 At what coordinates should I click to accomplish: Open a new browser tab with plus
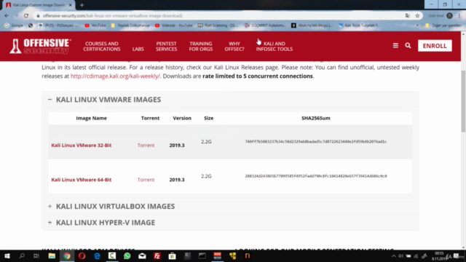82,5
